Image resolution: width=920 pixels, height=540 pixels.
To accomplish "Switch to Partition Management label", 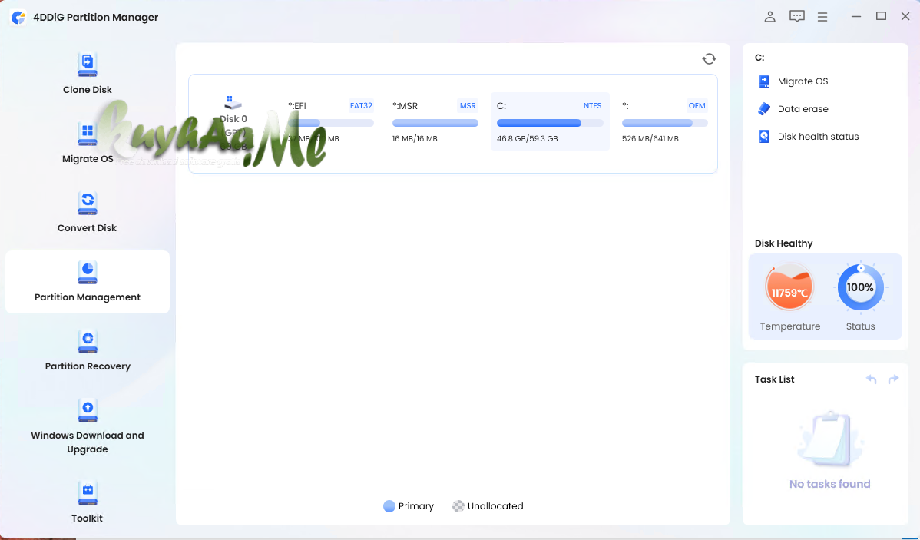I will (x=88, y=297).
